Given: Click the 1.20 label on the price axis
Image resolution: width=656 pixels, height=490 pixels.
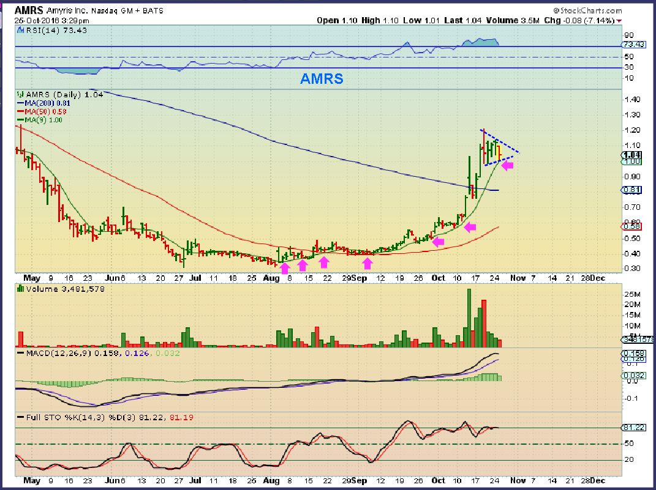Looking at the screenshot, I should point(631,130).
